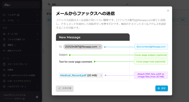Click the usage info icon beside 使用率0%
189x102 pixels.
pyautogui.click(x=24, y=99)
